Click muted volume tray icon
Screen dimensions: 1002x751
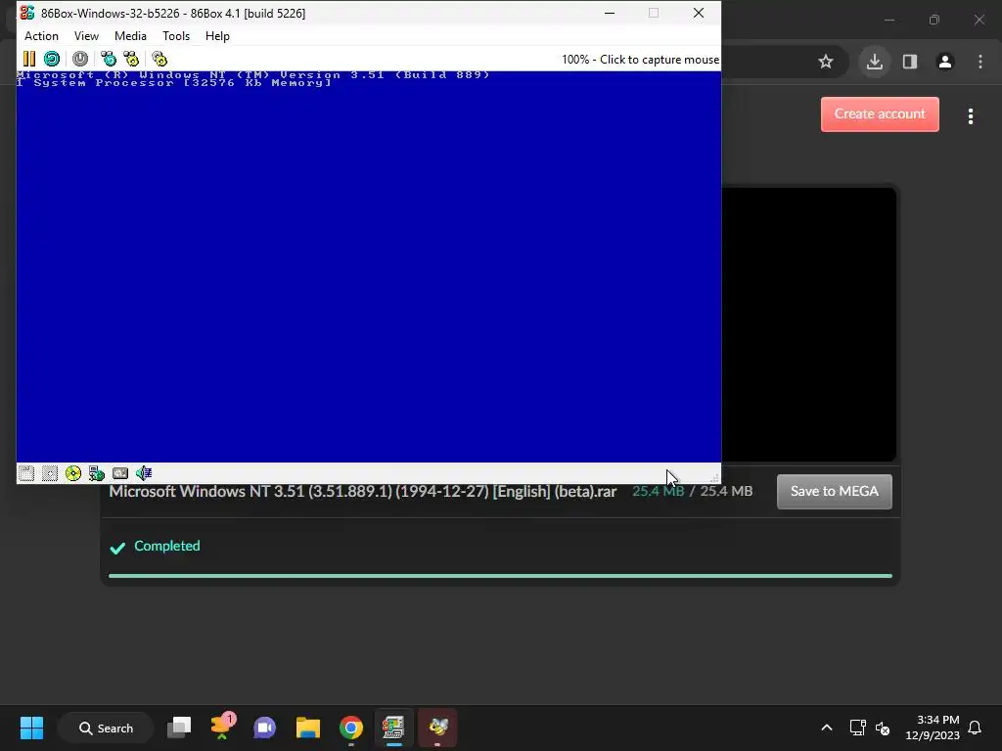884,728
